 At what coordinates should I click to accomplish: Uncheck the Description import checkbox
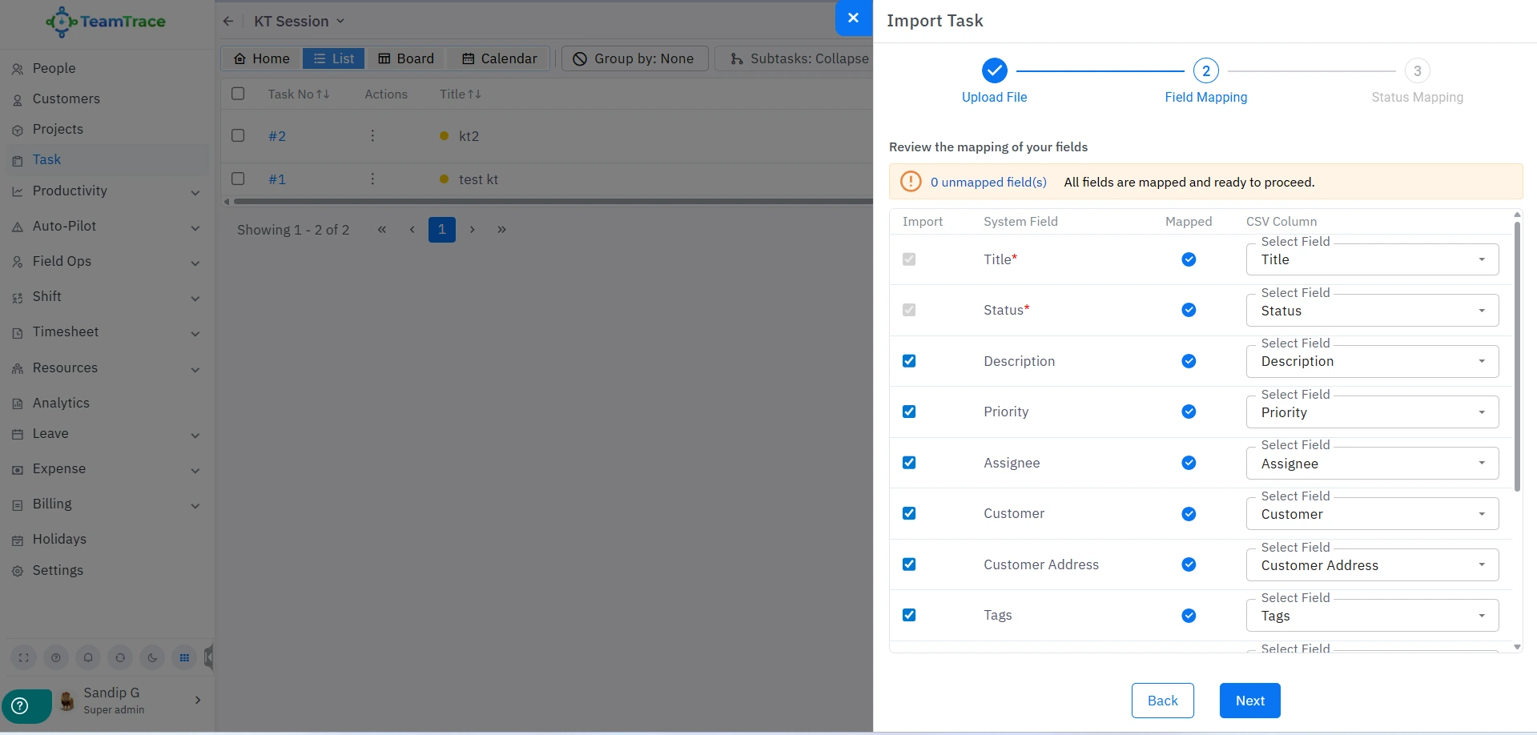coord(909,361)
